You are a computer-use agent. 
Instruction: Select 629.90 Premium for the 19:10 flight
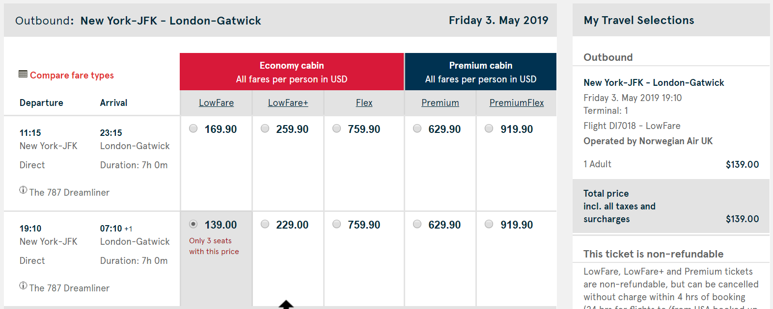click(x=417, y=224)
